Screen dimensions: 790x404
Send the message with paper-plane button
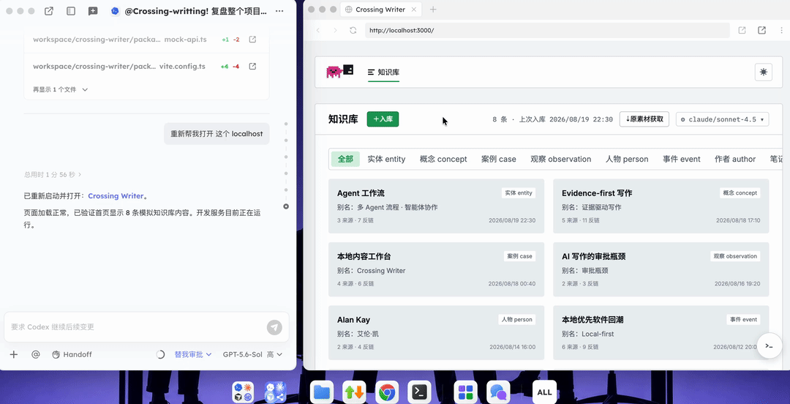click(274, 327)
